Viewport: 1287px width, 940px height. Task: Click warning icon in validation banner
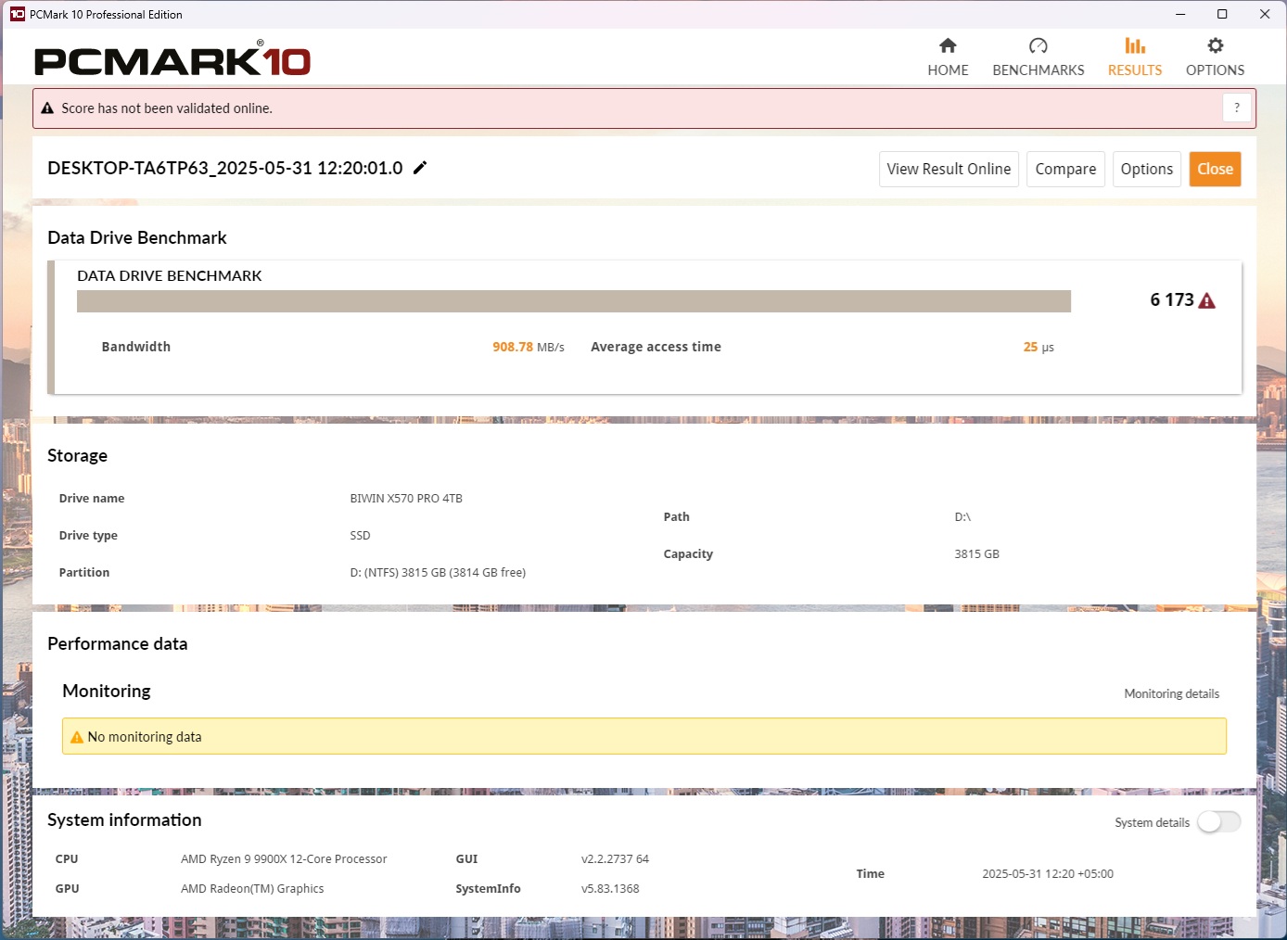click(x=47, y=108)
